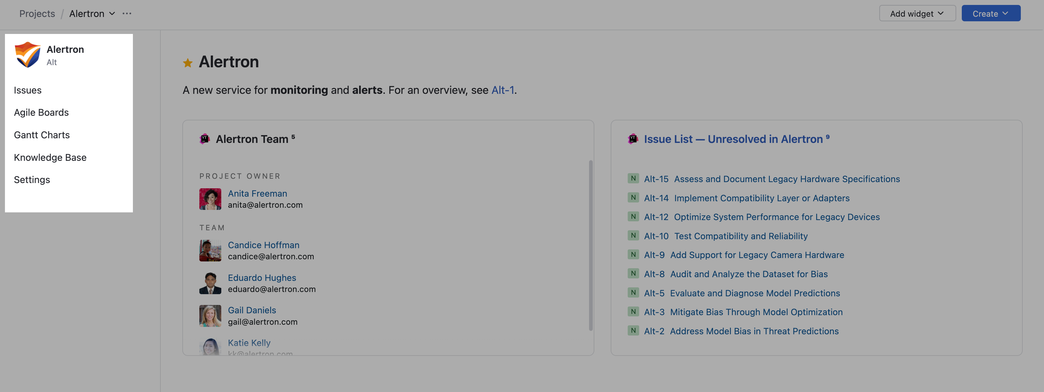Click eduardo@alertron.com email text
Viewport: 1044px width, 392px height.
point(272,289)
